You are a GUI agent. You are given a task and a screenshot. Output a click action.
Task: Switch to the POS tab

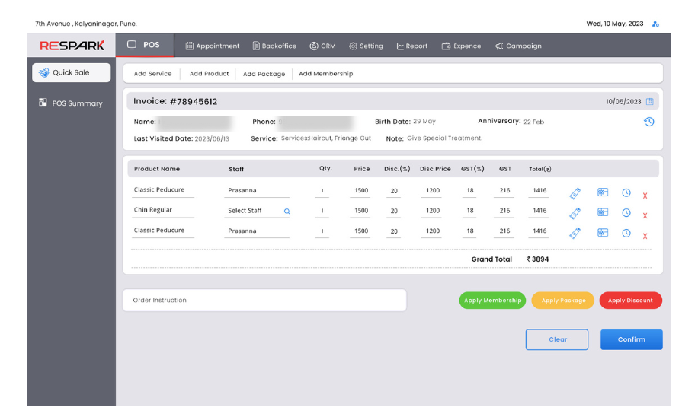point(145,45)
